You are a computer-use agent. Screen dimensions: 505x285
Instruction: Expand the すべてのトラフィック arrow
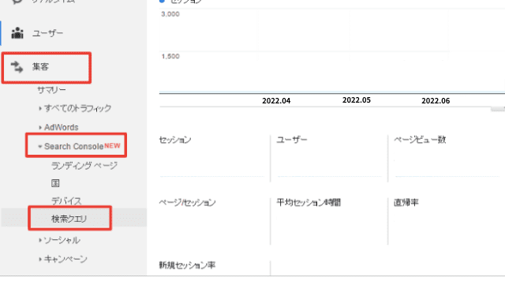click(x=40, y=108)
